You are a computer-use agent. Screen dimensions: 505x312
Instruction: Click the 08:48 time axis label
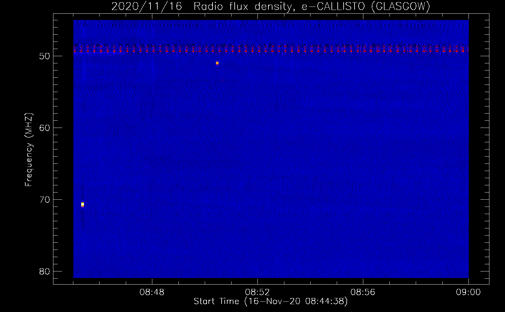(x=152, y=292)
